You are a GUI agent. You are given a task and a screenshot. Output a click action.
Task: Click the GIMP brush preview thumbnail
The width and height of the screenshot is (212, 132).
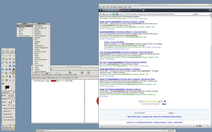(9, 102)
